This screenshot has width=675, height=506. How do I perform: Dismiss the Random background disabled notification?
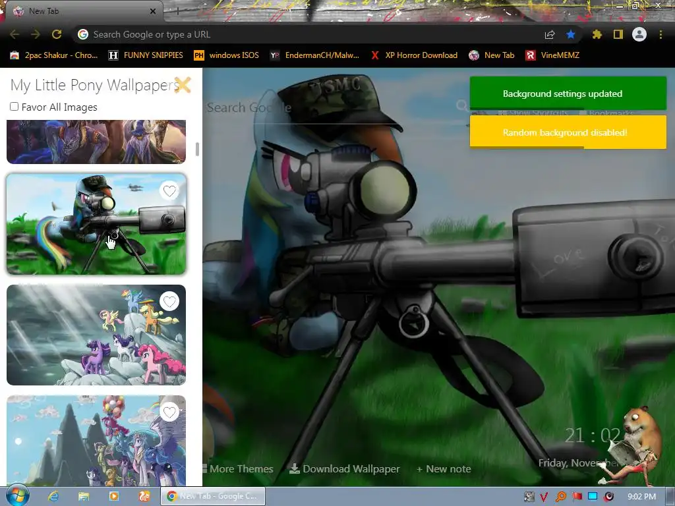[x=568, y=132]
